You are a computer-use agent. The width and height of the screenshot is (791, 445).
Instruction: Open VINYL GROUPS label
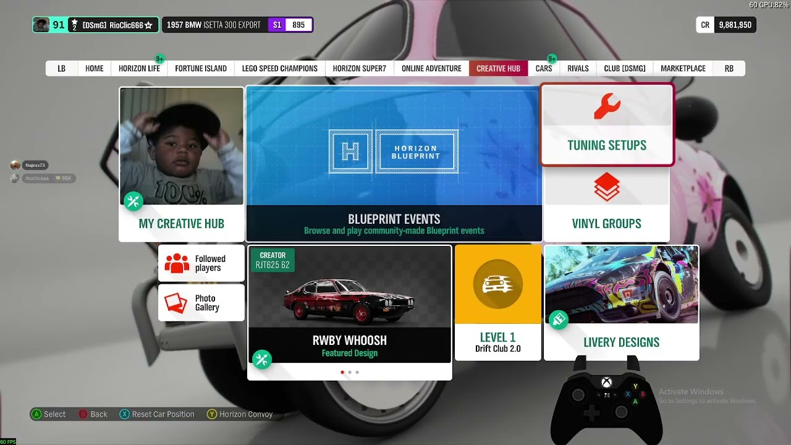pyautogui.click(x=607, y=224)
